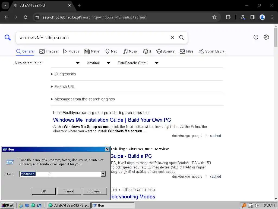Click Cancel in the Run dialog
This screenshot has width=278, height=209.
(69, 191)
